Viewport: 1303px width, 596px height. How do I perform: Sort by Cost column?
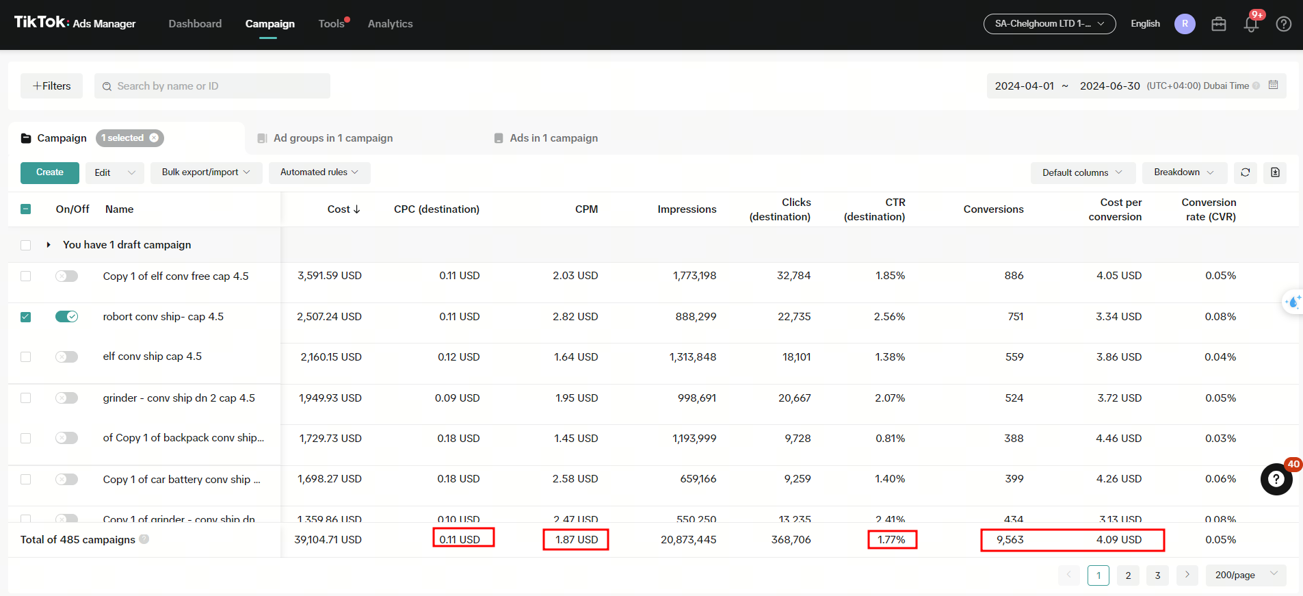343,209
